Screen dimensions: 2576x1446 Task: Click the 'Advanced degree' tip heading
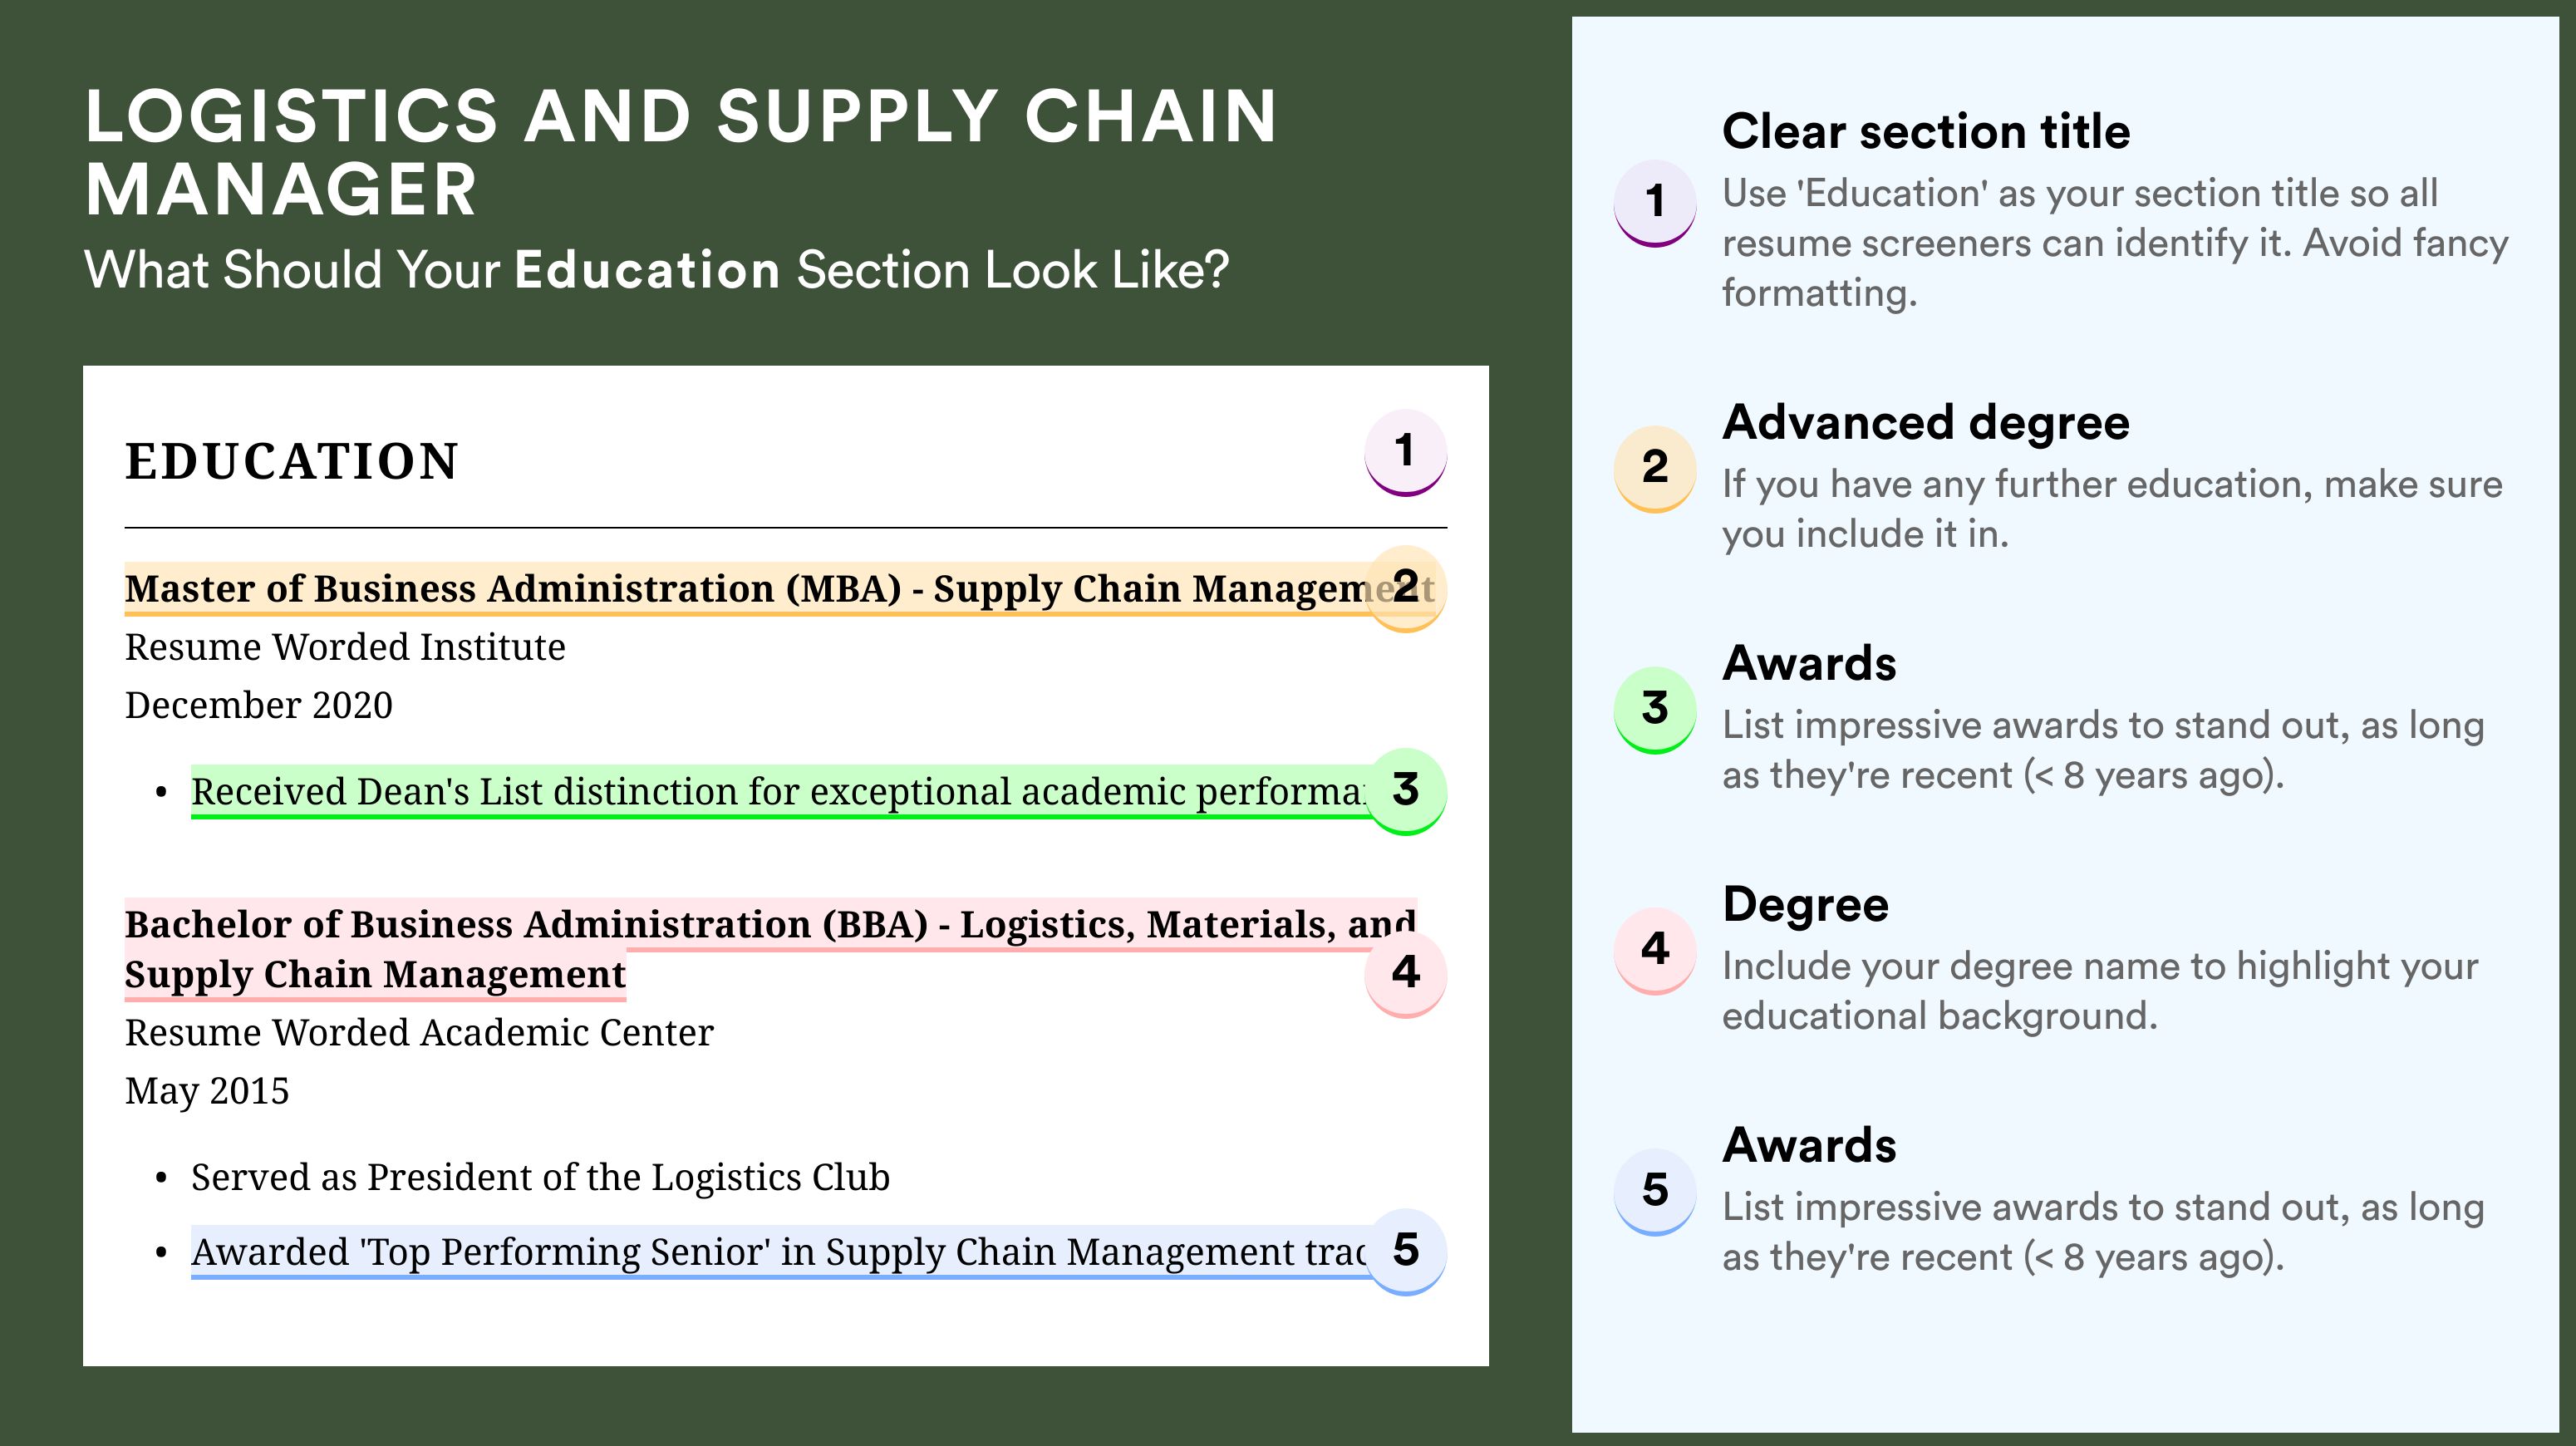coord(1926,422)
